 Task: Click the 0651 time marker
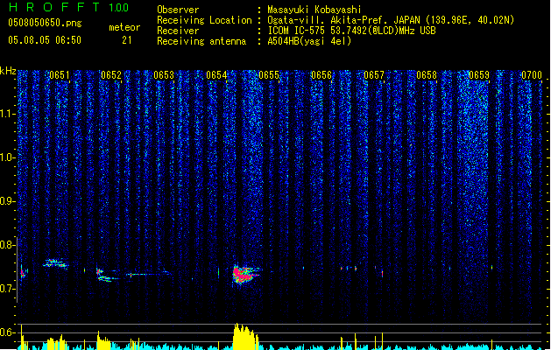60,75
